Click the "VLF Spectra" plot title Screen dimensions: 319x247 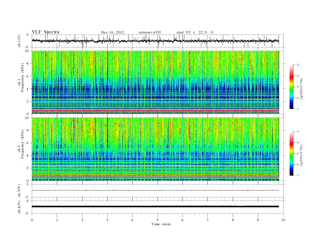[x=46, y=32]
